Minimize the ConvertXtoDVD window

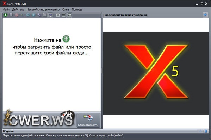(x=197, y=4)
